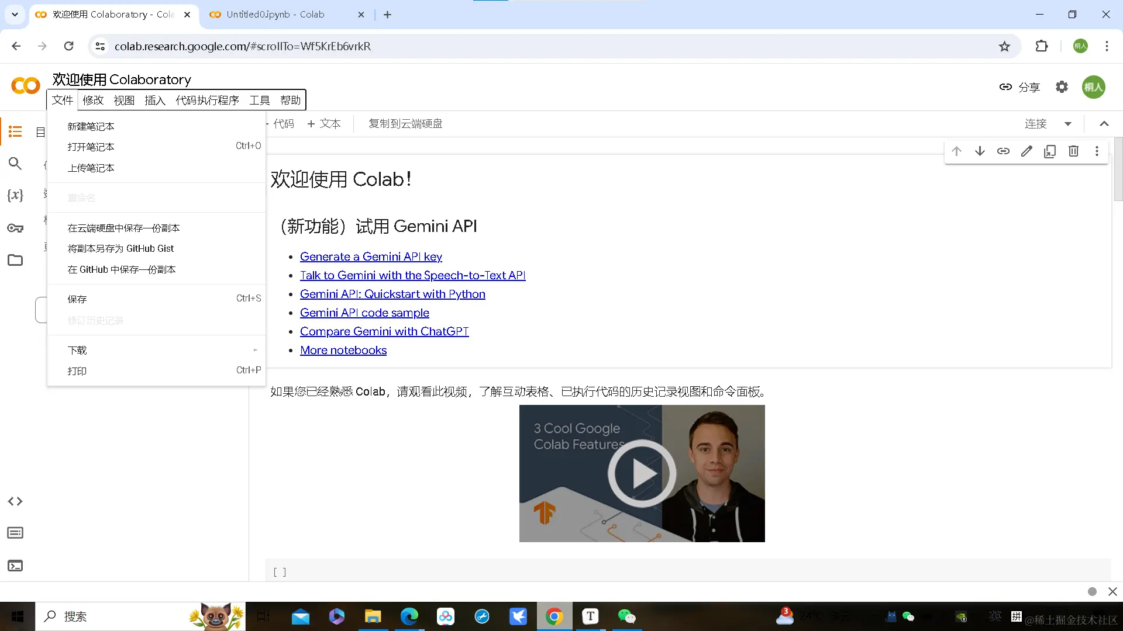1123x631 pixels.
Task: Play the 3 Cool Google Colab Features video
Action: 642,473
